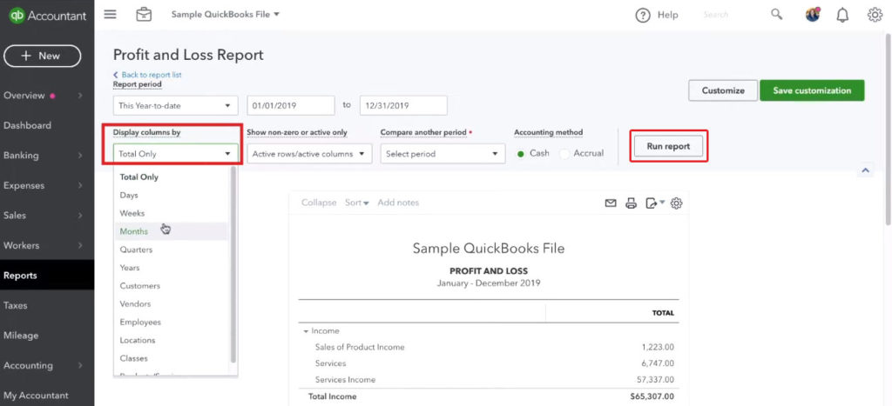Email the report using envelope icon
Image resolution: width=892 pixels, height=406 pixels.
coord(611,203)
